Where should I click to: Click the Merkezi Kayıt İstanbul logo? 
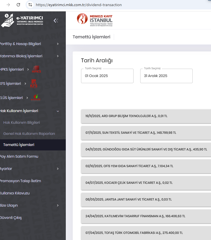pos(95,20)
